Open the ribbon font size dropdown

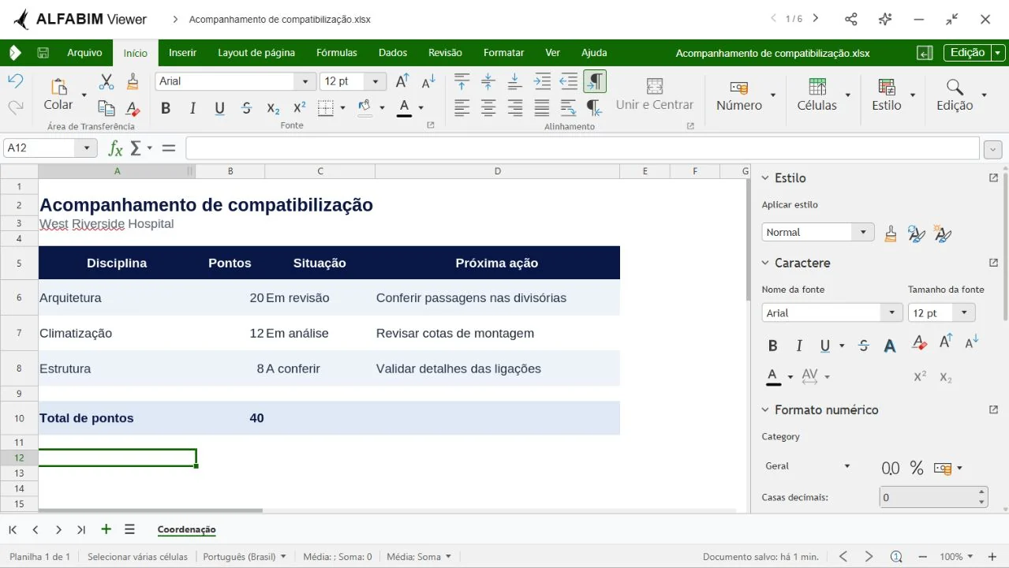pyautogui.click(x=375, y=81)
